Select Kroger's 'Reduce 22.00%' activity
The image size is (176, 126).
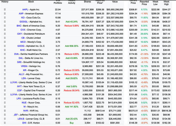72,70
